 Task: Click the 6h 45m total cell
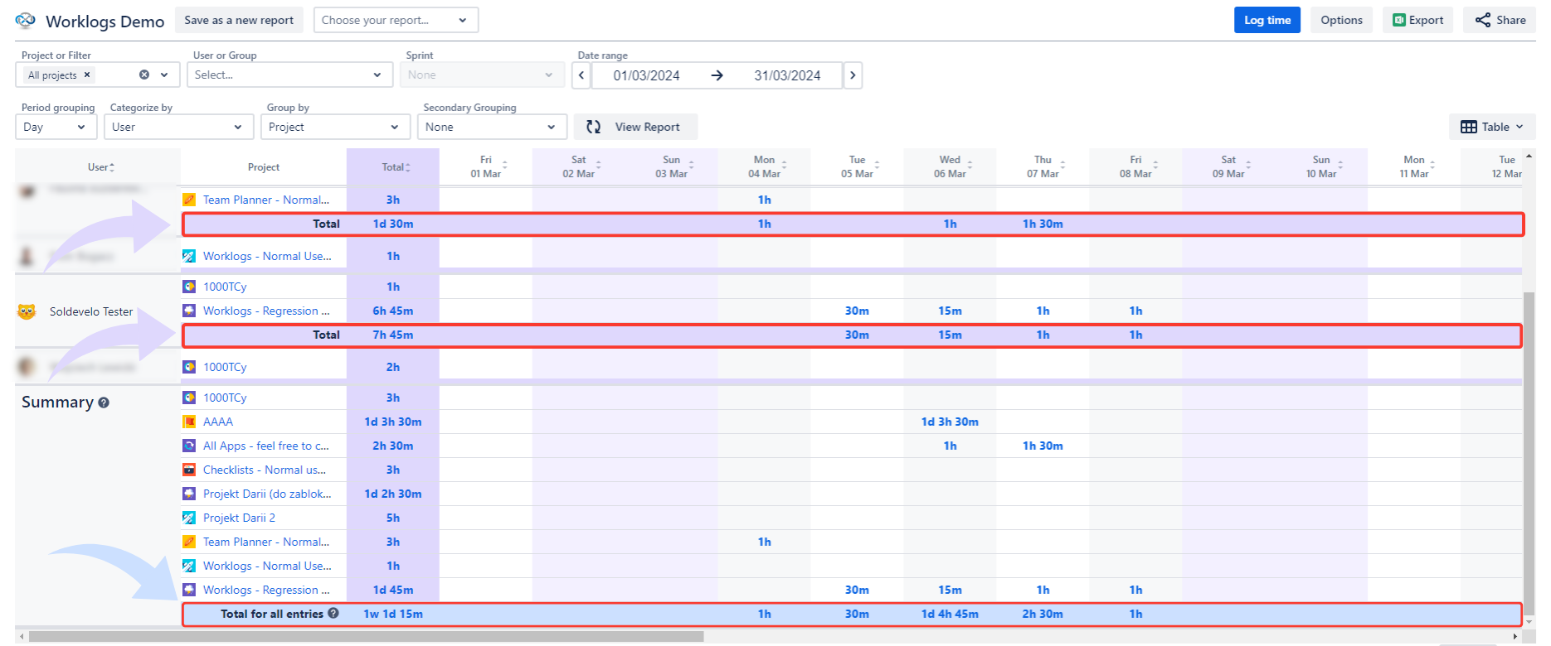(x=393, y=311)
